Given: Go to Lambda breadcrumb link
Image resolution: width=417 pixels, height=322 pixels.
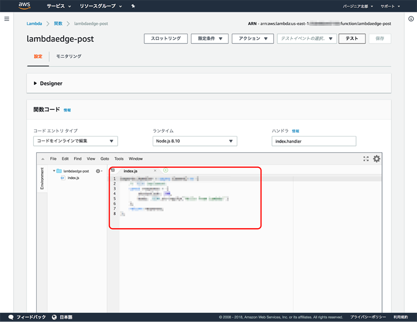Looking at the screenshot, I should (x=34, y=23).
